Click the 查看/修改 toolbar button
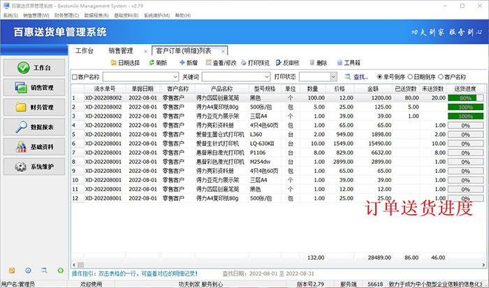 (x=221, y=63)
